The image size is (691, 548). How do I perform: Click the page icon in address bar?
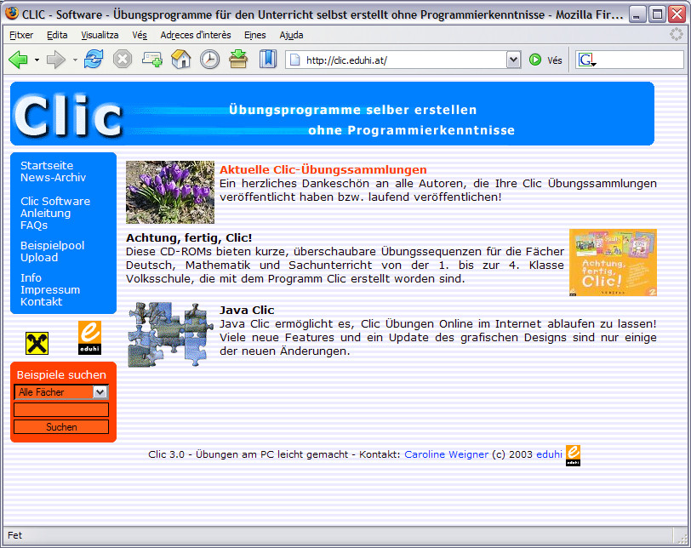(294, 60)
